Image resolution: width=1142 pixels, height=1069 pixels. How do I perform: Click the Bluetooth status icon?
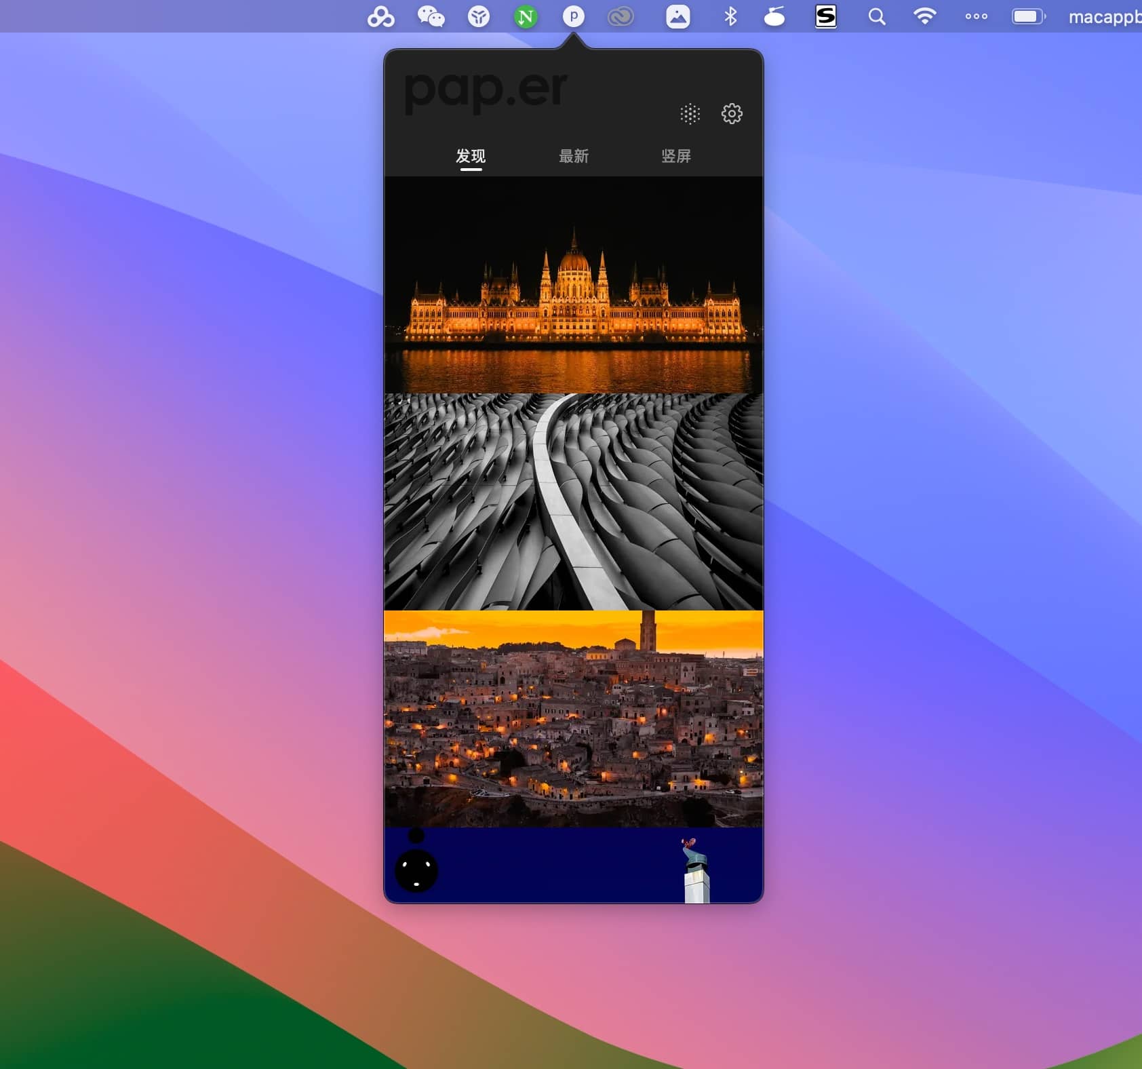coord(730,16)
